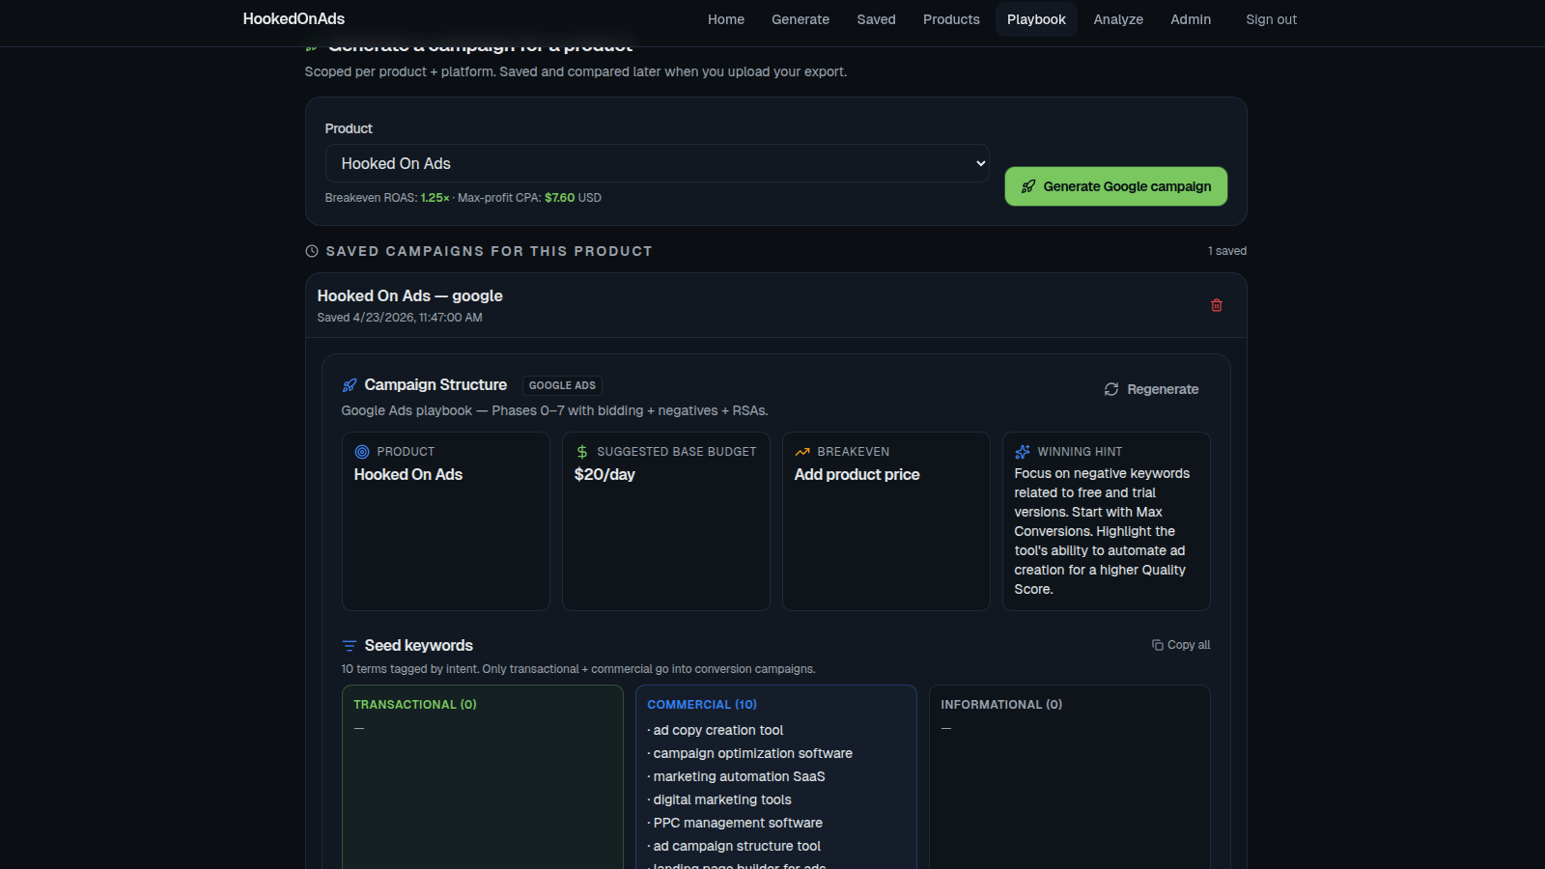1545x869 pixels.
Task: Click the target icon next to PRODUCT
Action: (362, 452)
